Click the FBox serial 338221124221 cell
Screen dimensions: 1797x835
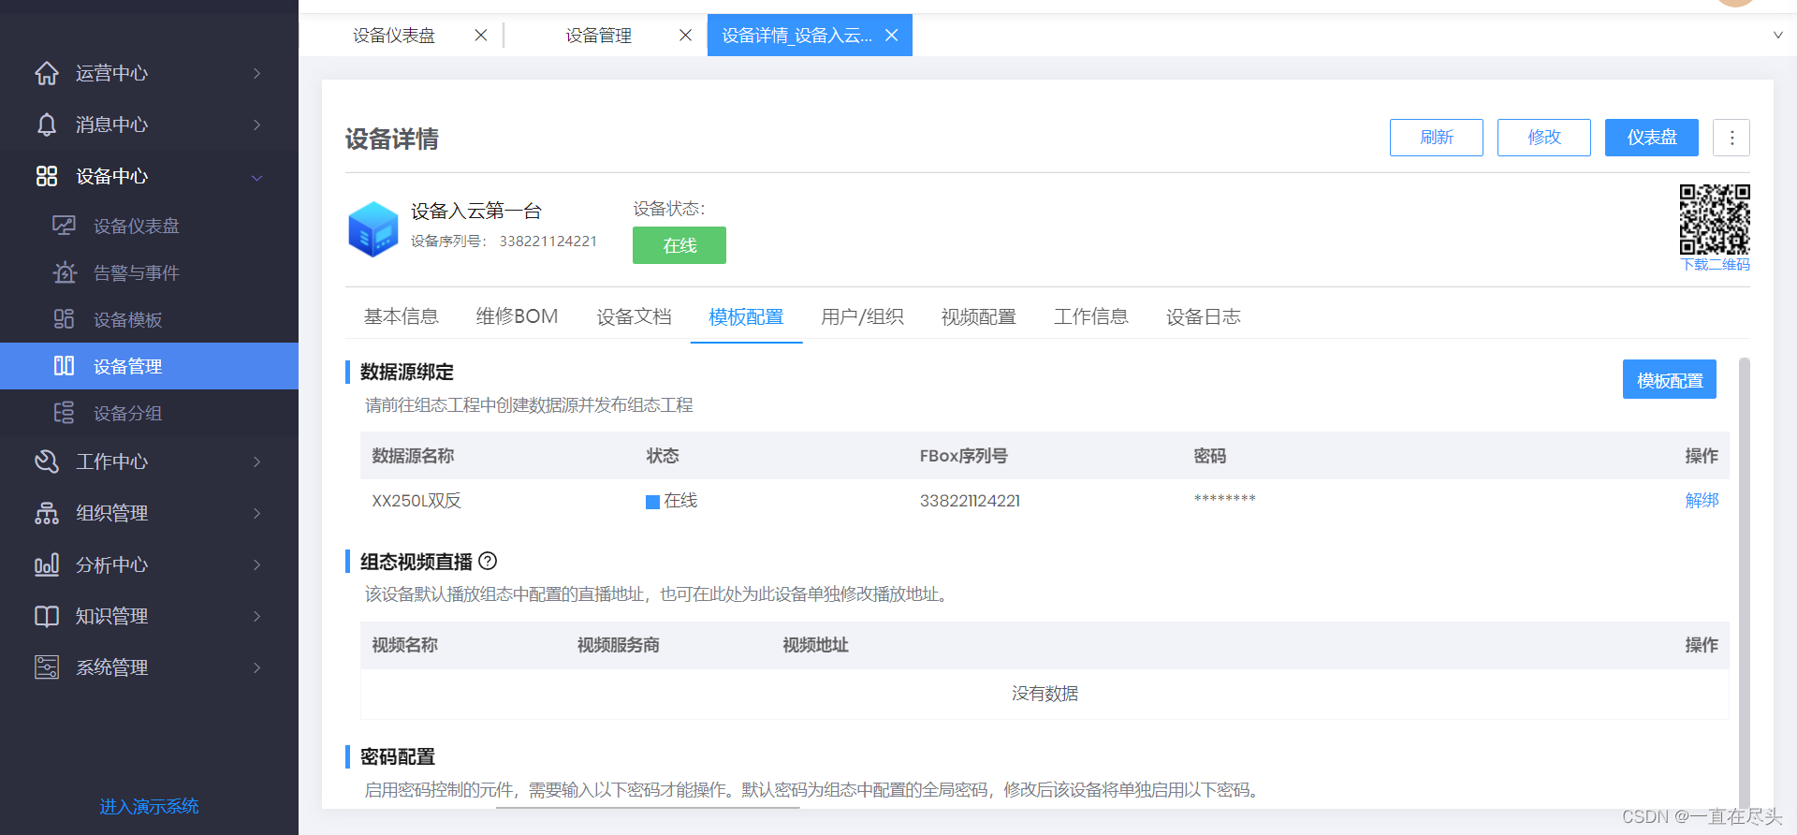[x=970, y=501]
